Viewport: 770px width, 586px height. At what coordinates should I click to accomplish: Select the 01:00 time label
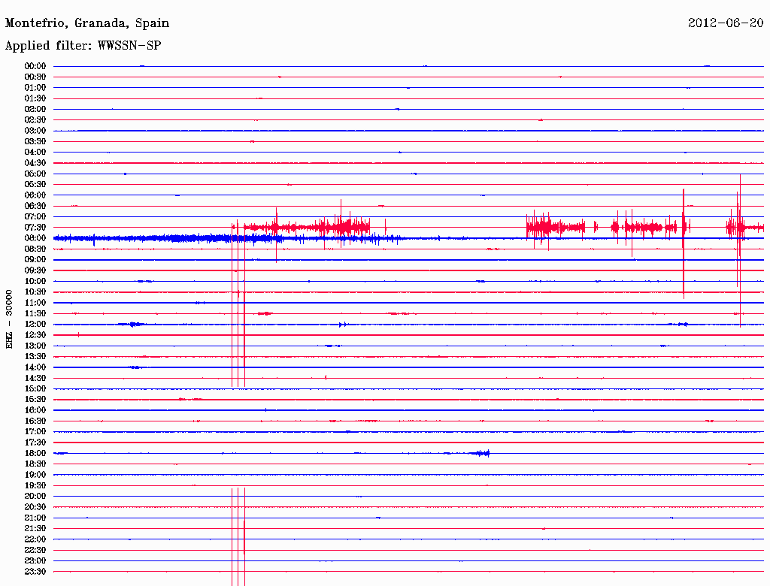point(35,87)
